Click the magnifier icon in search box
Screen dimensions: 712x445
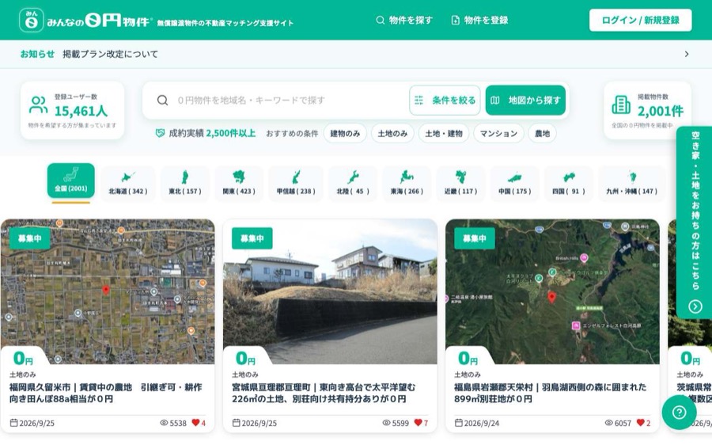(162, 101)
